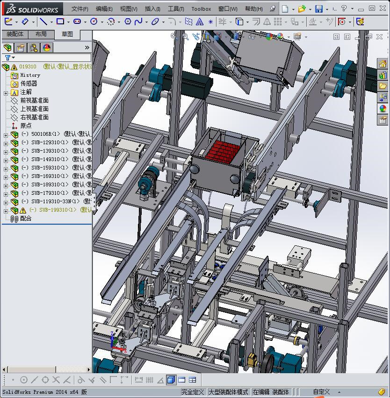Select the Polygon sketch tool
Screen dimensions: 390x398
128,22
